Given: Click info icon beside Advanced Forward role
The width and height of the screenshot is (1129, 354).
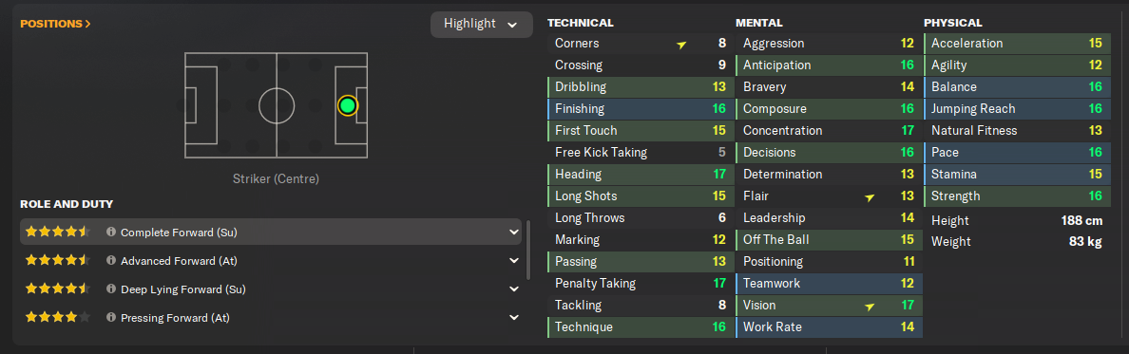Looking at the screenshot, I should click(x=111, y=260).
